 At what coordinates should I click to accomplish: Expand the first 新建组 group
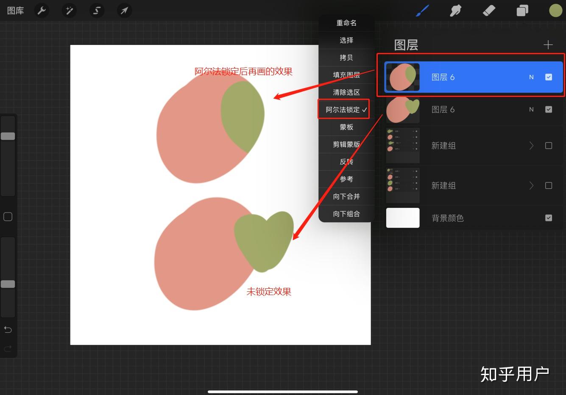click(x=531, y=145)
